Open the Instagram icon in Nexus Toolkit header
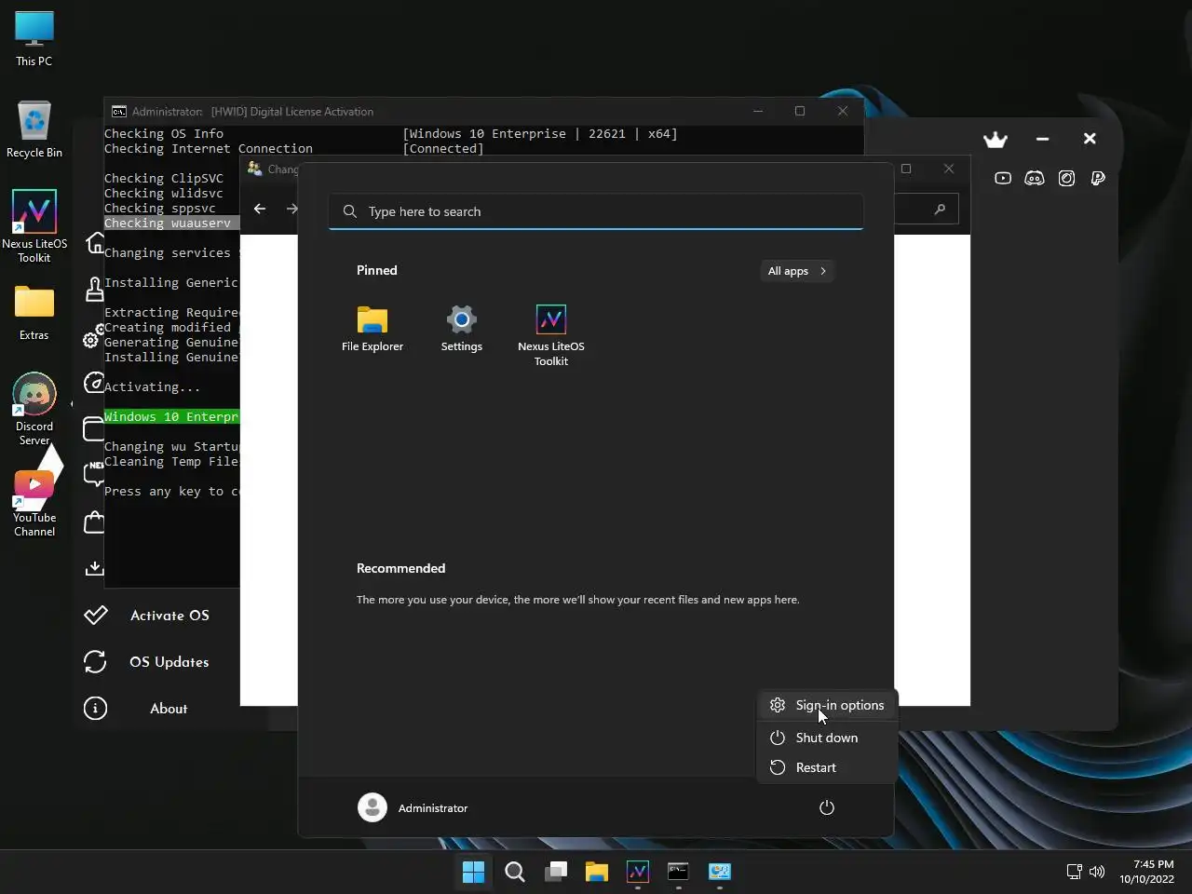 (x=1066, y=178)
